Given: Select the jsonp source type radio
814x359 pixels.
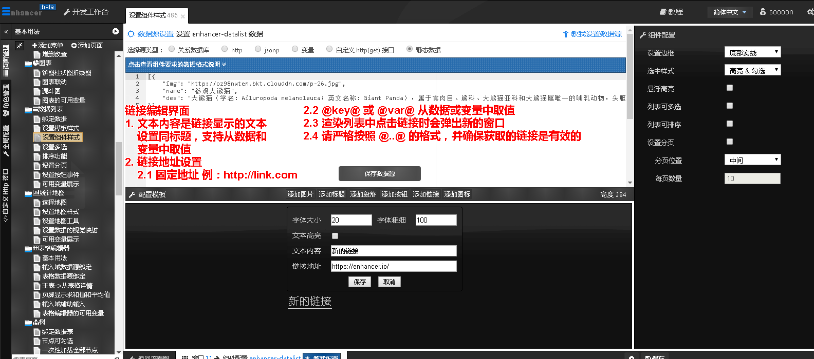Looking at the screenshot, I should click(258, 49).
